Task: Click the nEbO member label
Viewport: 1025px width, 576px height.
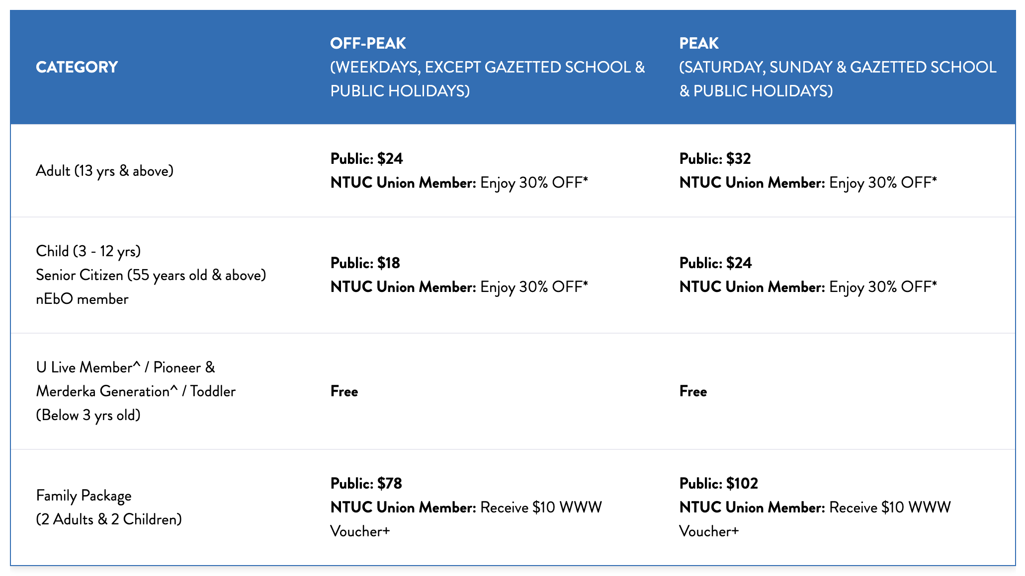Action: (82, 299)
